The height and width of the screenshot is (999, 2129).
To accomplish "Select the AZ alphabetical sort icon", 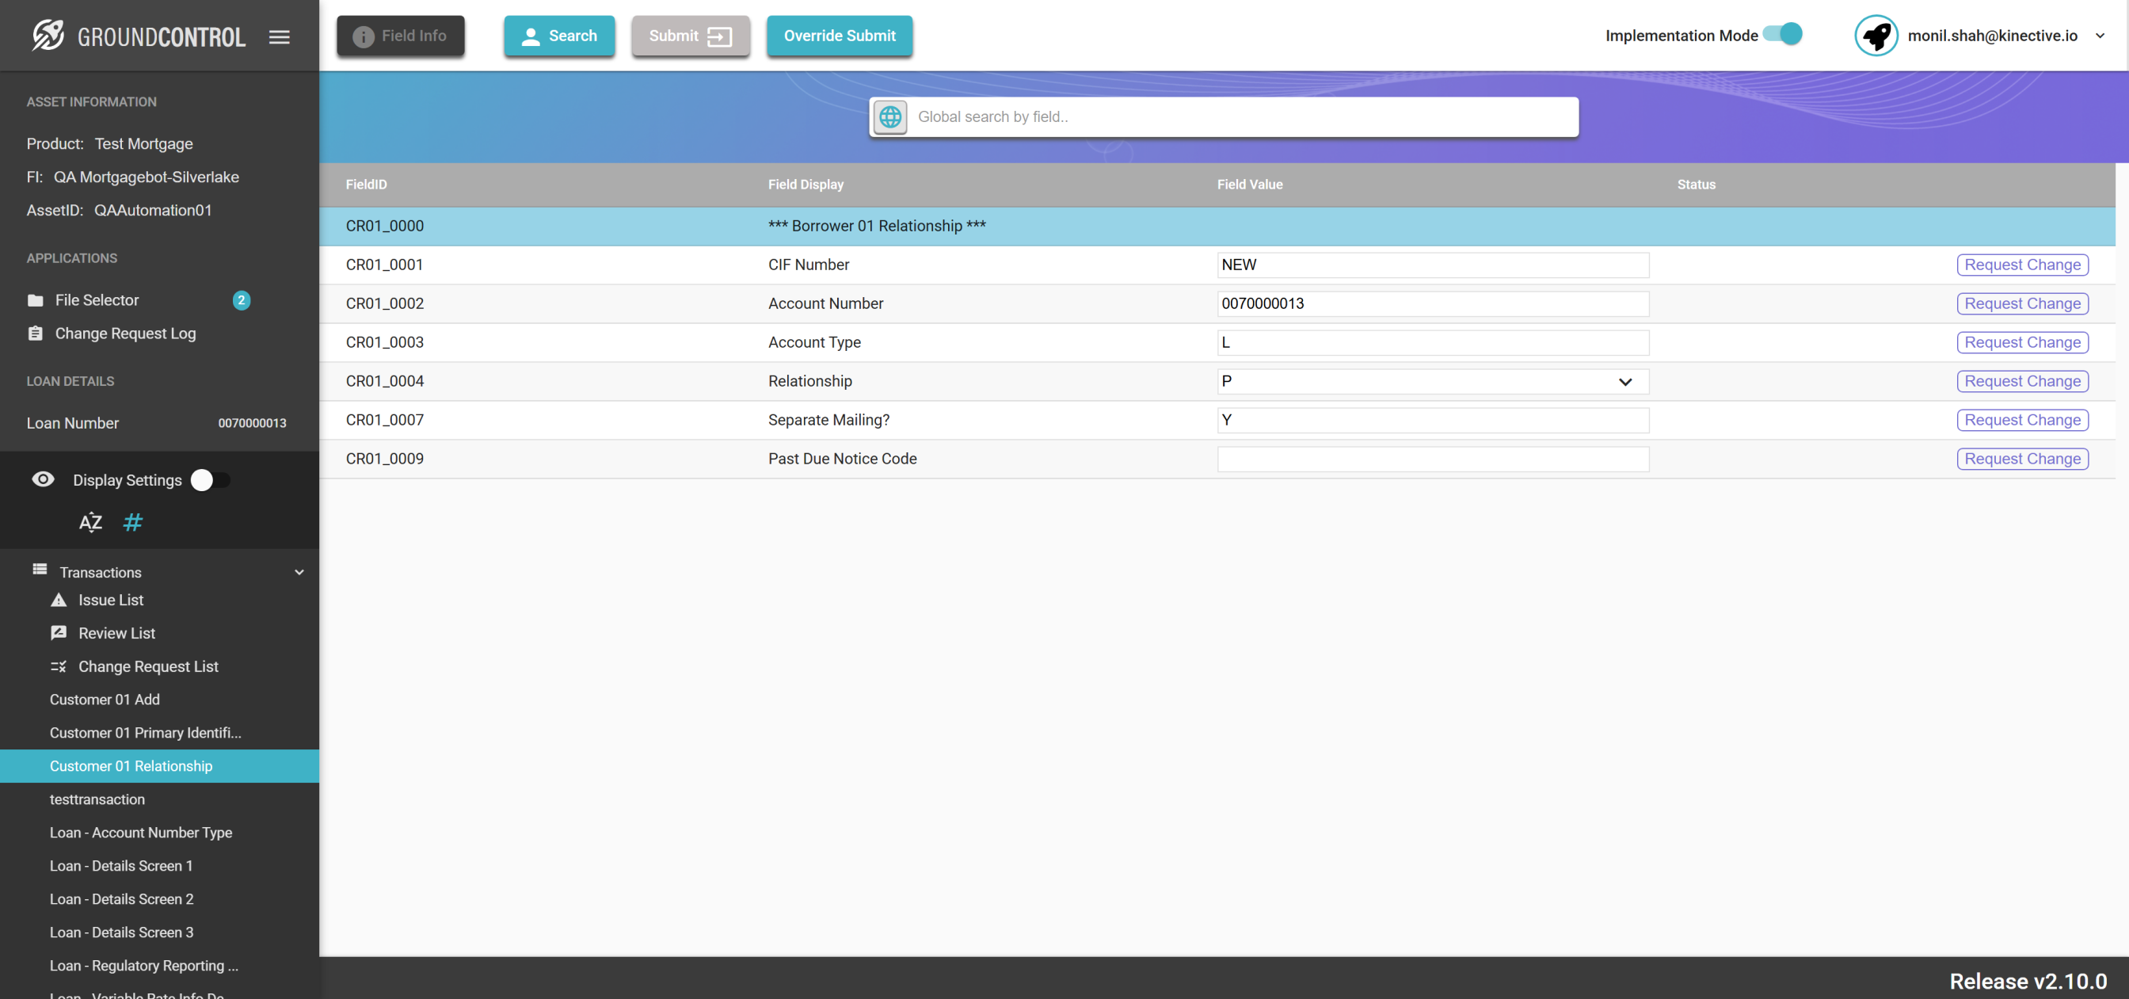I will 90,522.
